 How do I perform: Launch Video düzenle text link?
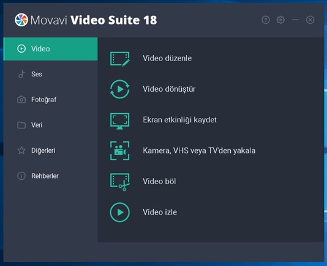pos(167,58)
